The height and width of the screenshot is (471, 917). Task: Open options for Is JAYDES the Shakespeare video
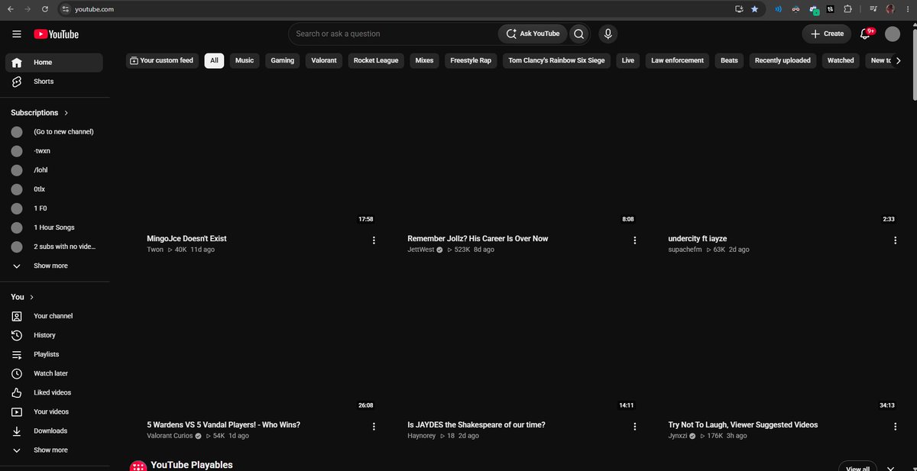click(x=634, y=427)
